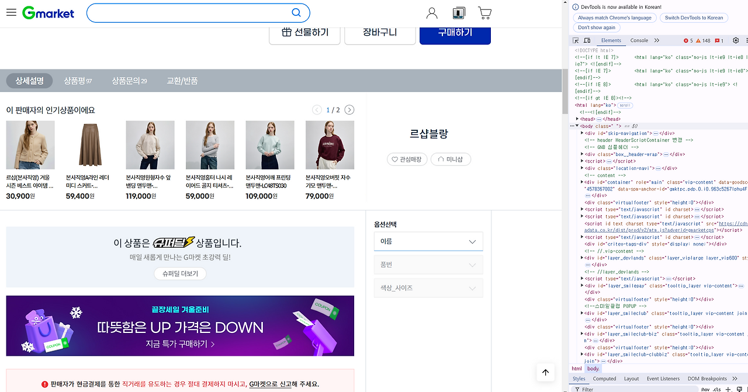The width and height of the screenshot is (748, 392).
Task: Click the 슈퍼딜 더보기 button
Action: coord(180,273)
